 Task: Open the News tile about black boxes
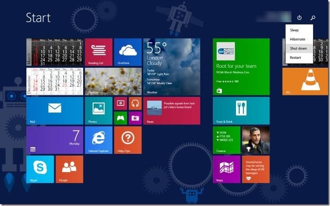pyautogui.click(x=172, y=111)
